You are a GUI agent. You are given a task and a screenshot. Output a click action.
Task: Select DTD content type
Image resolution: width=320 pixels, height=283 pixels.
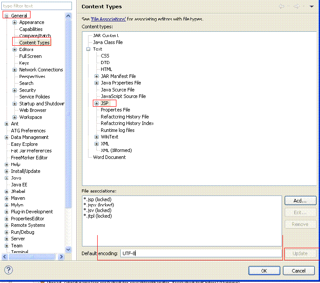point(105,63)
